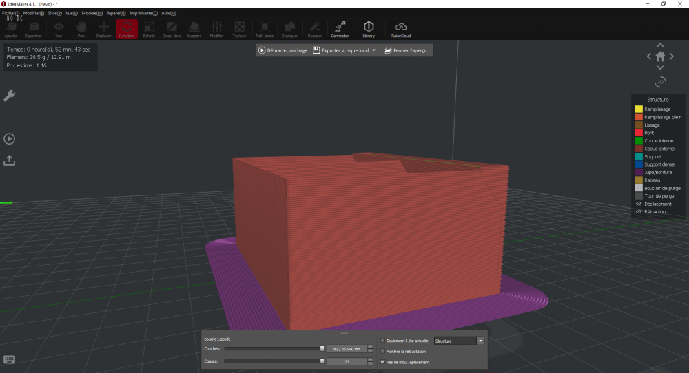Uncheck the Pas de mou...eplacement checkbox
Screen dimensions: 689x373
coord(382,362)
